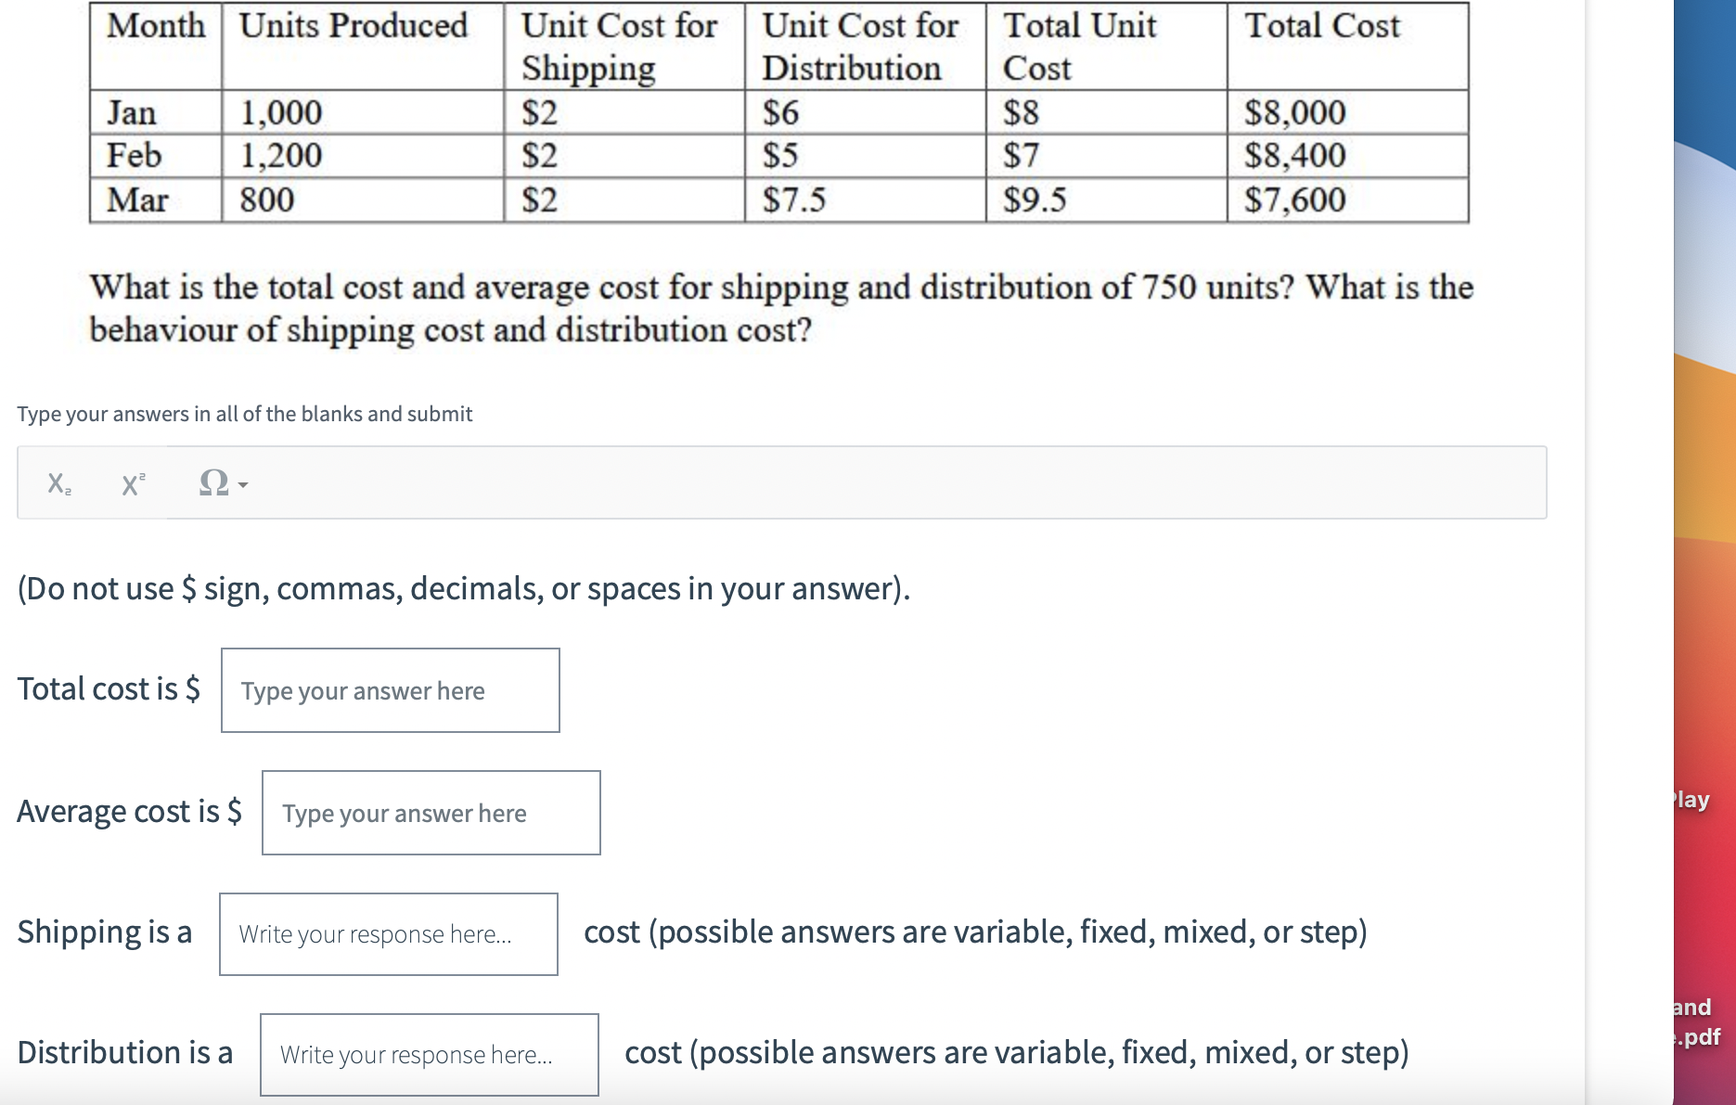Viewport: 1736px width, 1105px height.
Task: Click inside the Total cost answer box
Action: point(390,690)
